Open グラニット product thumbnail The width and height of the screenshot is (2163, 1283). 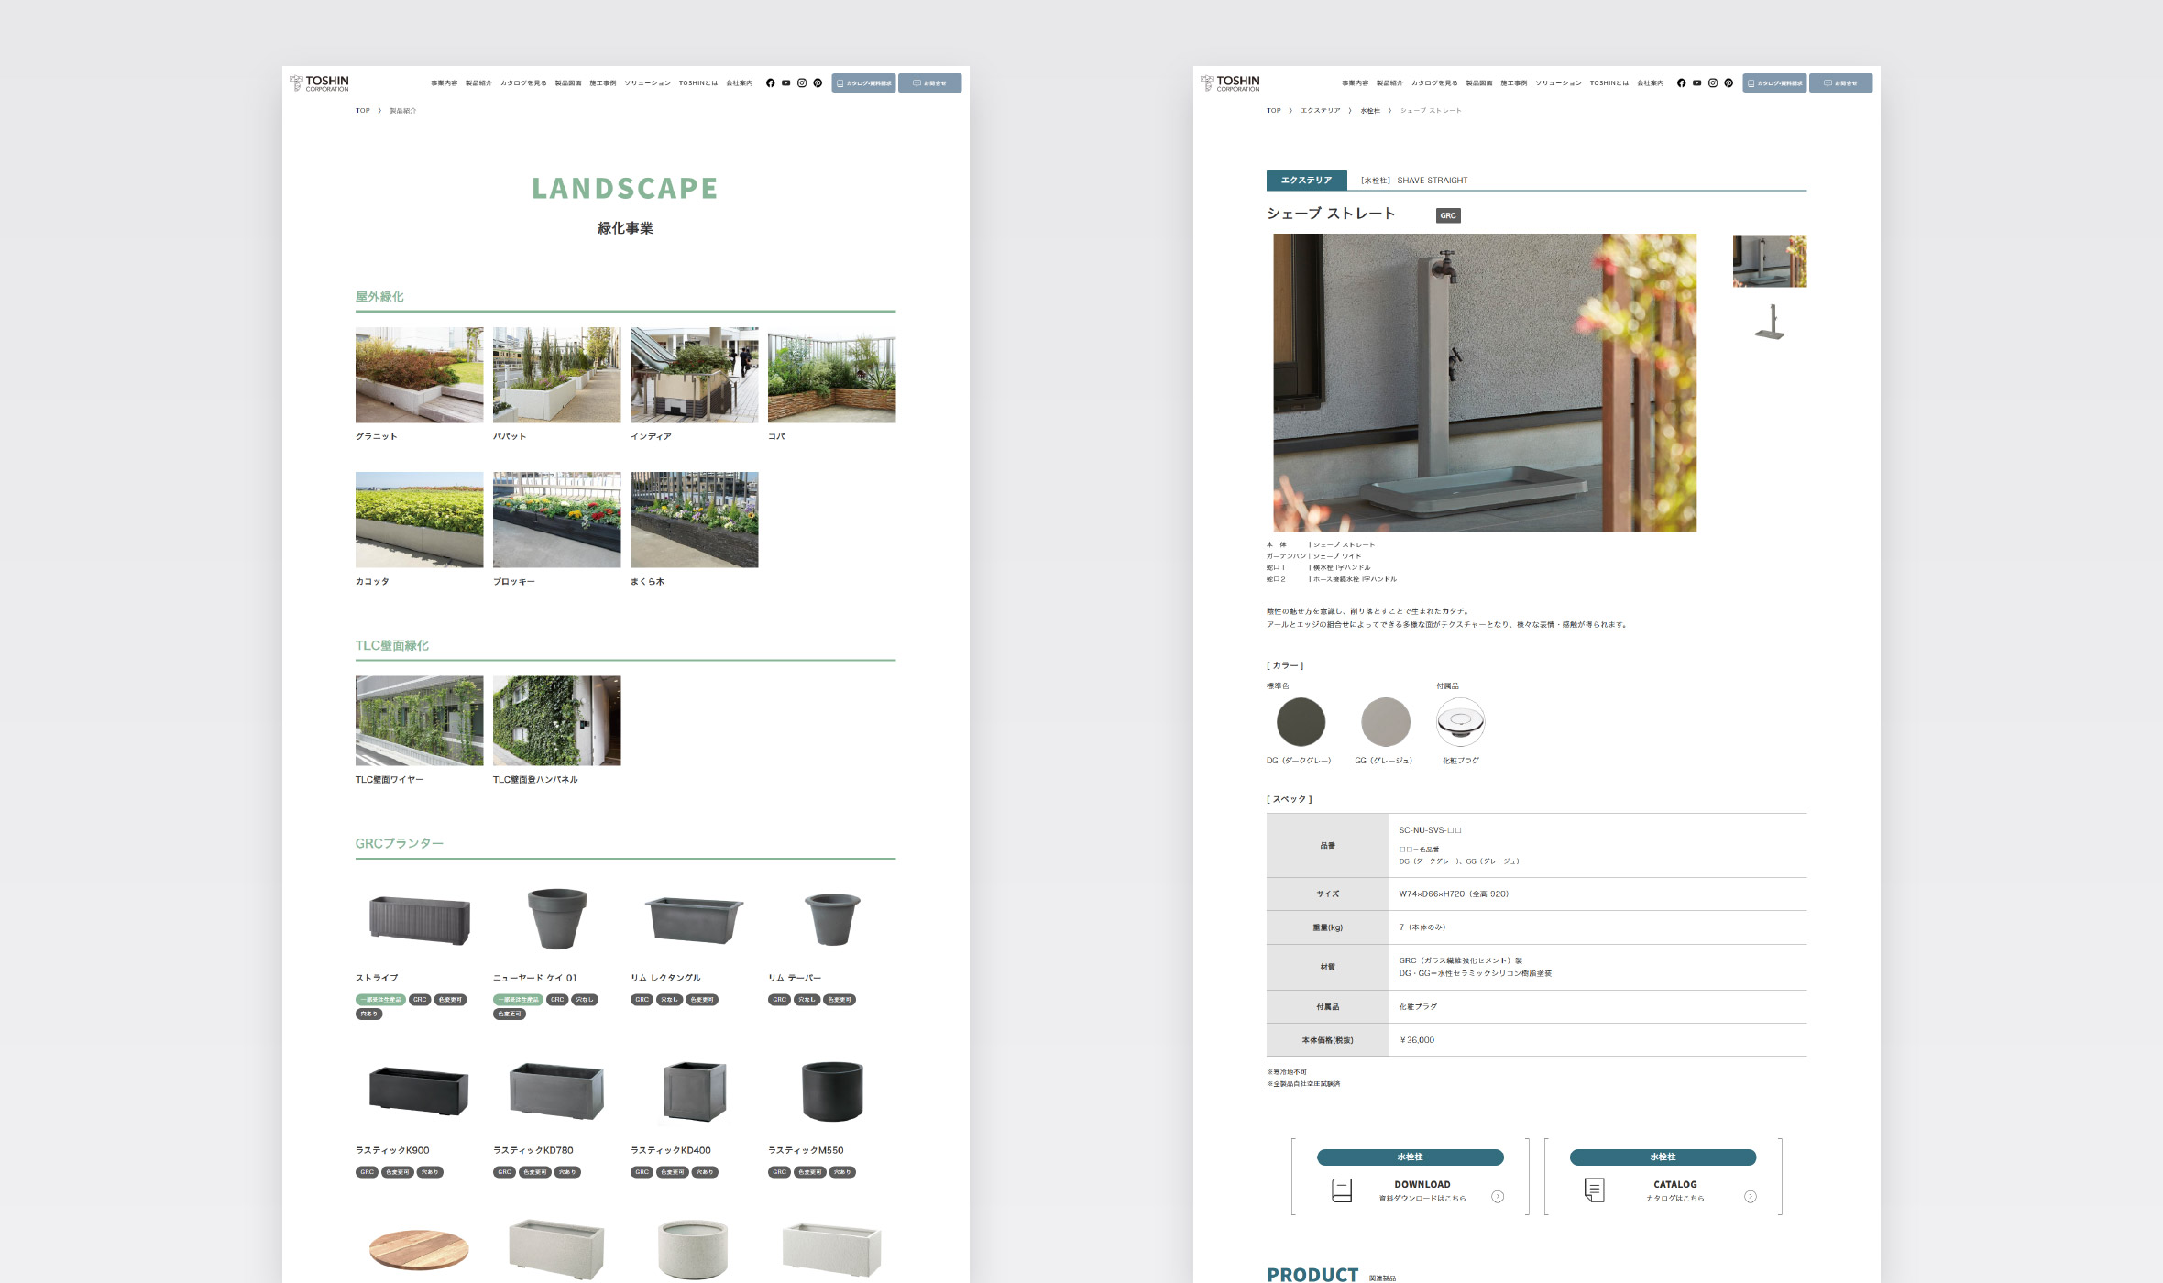(419, 375)
